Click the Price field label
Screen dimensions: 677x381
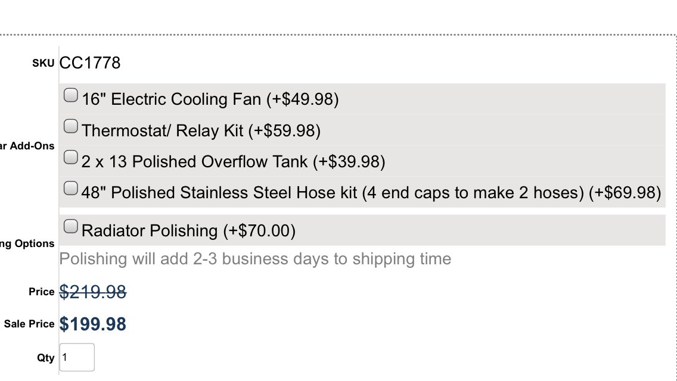42,292
